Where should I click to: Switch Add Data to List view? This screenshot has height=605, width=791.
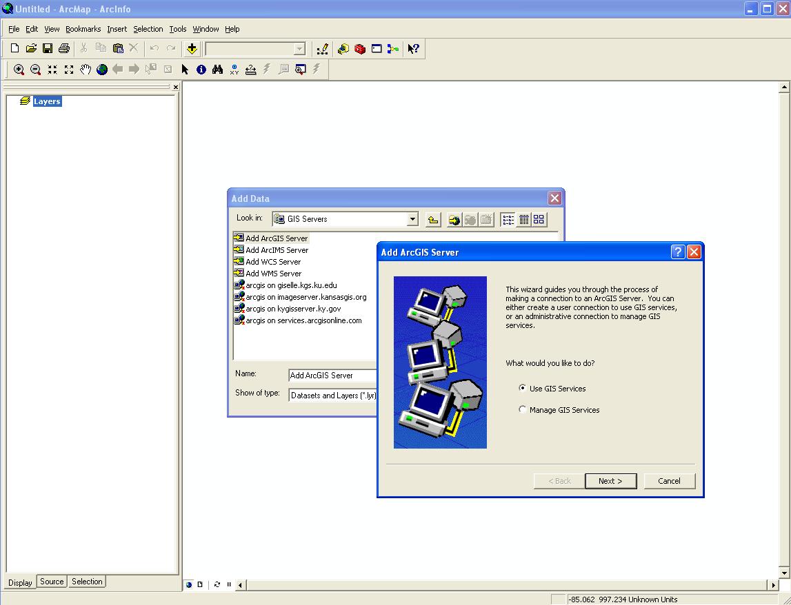pos(508,219)
